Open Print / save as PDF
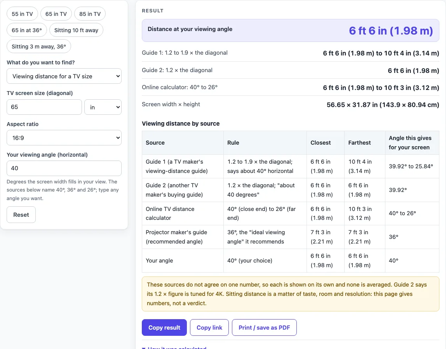446x349 pixels. coord(264,327)
